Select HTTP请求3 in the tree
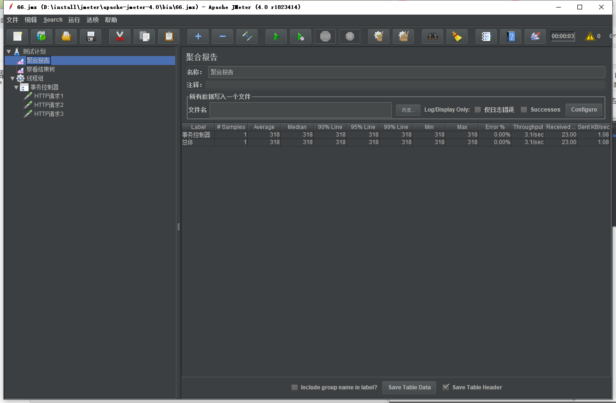Viewport: 616px width, 403px height. point(49,114)
